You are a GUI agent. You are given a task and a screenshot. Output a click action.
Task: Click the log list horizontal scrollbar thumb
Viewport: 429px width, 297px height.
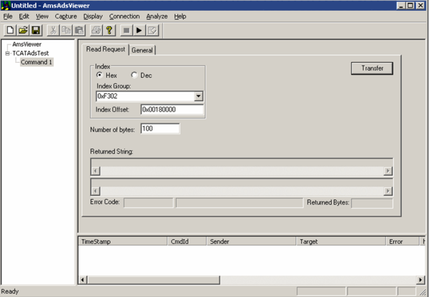154,280
